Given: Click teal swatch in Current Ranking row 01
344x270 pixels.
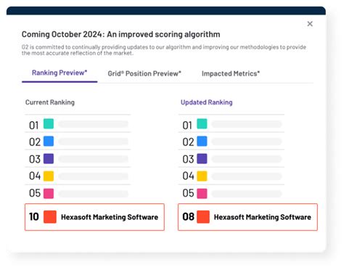Looking at the screenshot, I should (x=49, y=123).
